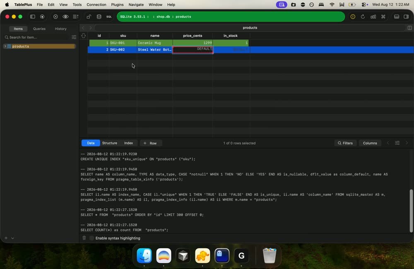Screen dimensions: 414x269
Task: Switch to the Data view tab
Action: pyautogui.click(x=91, y=143)
